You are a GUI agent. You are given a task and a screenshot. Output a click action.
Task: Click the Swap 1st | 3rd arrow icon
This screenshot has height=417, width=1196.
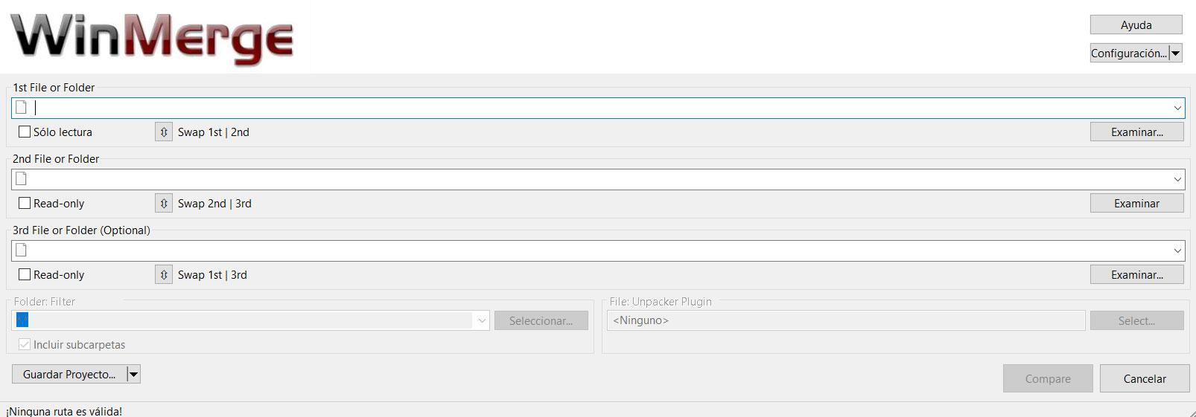164,275
